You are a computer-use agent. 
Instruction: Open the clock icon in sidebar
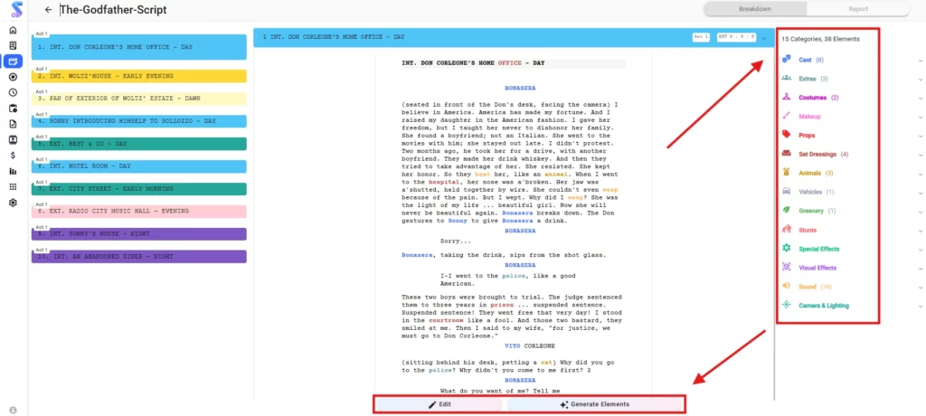point(13,92)
